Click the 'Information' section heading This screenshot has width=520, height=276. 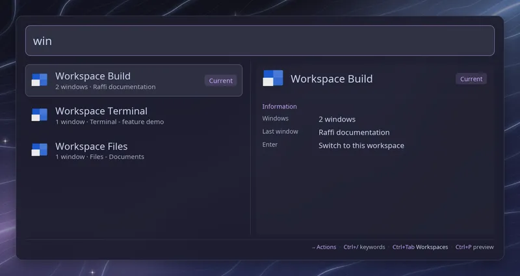point(279,107)
